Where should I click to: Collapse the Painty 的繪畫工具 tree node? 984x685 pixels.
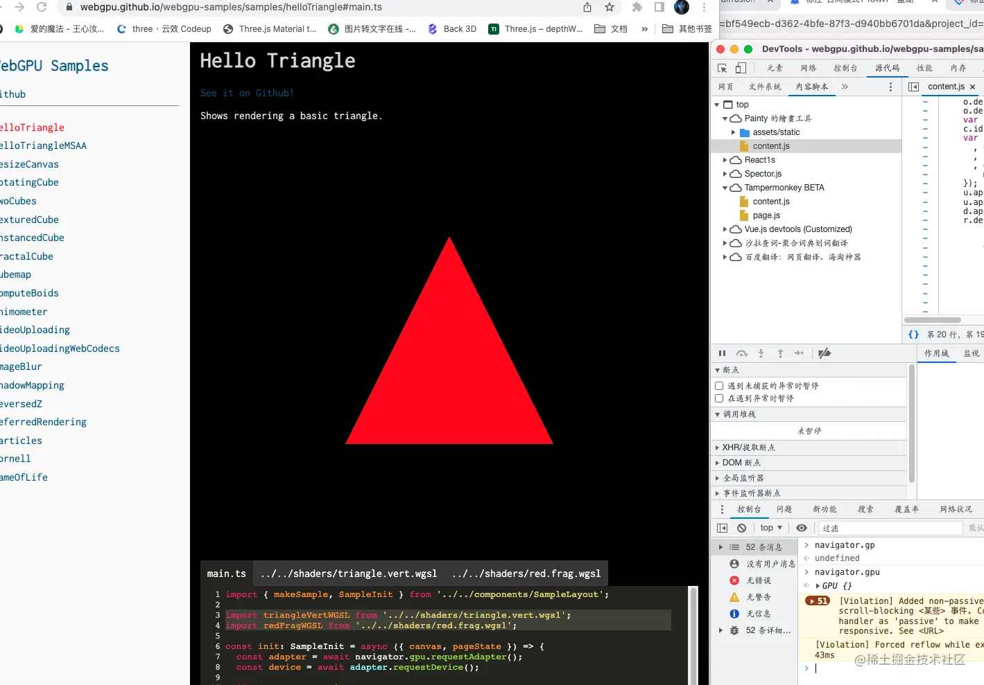(725, 118)
